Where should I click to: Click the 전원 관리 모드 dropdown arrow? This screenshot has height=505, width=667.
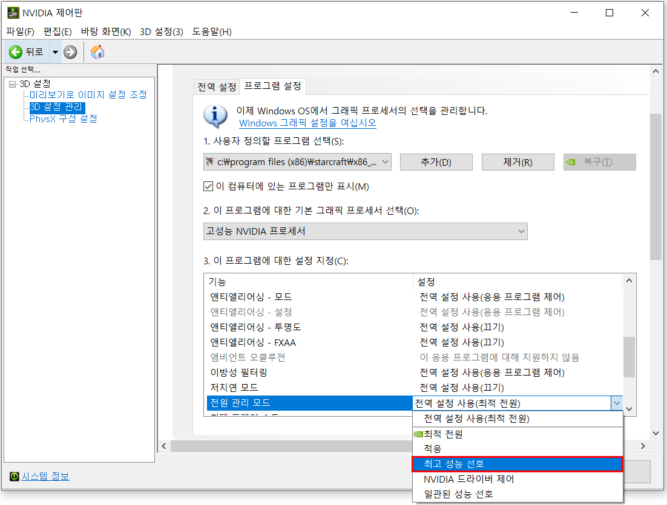click(617, 403)
